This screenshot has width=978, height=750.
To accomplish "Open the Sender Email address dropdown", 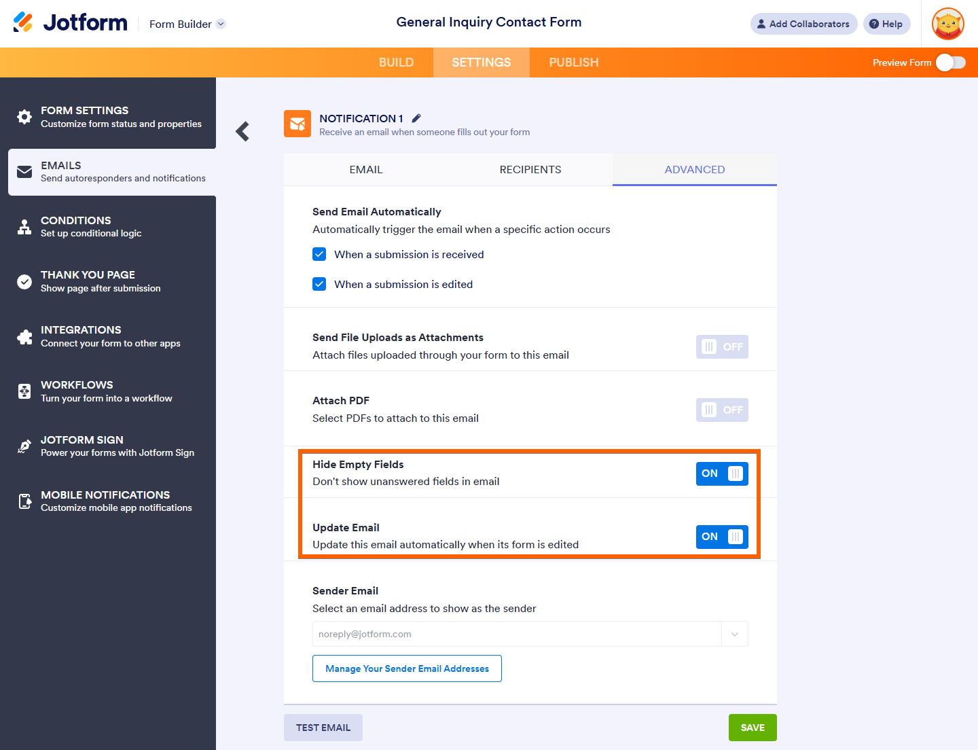I will pos(735,634).
